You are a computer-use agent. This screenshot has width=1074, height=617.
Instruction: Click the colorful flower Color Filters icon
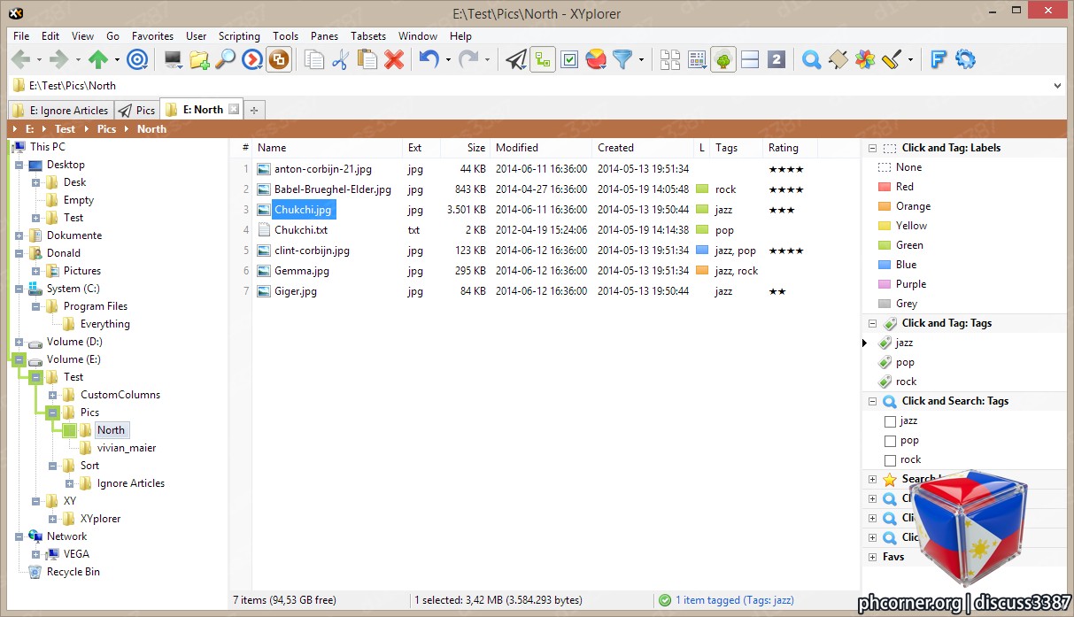pos(864,59)
